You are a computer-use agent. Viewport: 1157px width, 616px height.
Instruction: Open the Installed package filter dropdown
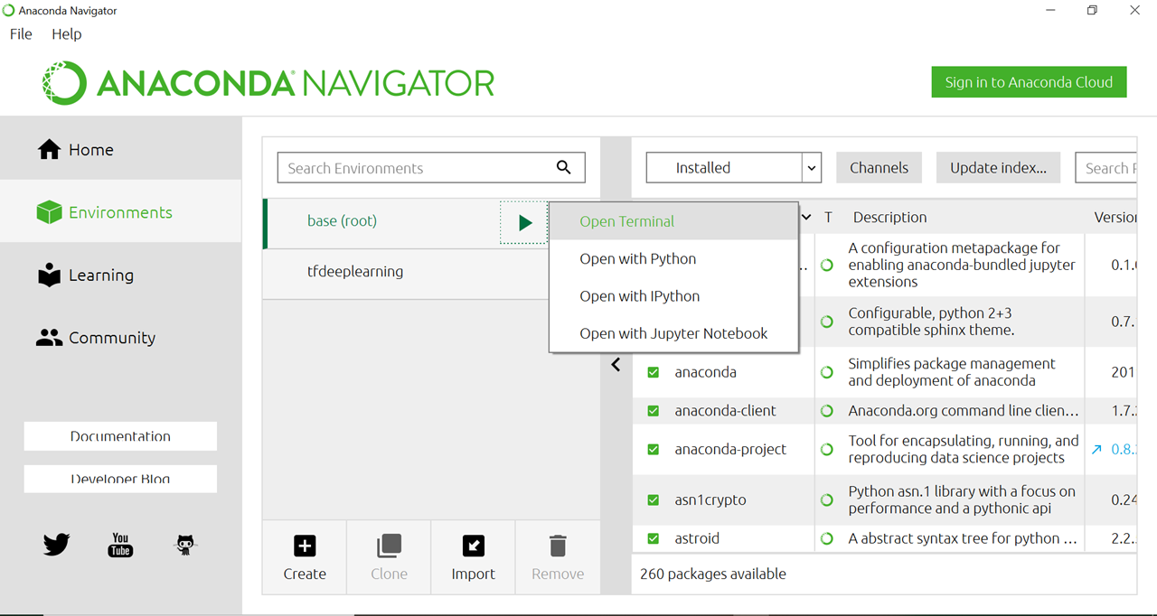pyautogui.click(x=733, y=167)
